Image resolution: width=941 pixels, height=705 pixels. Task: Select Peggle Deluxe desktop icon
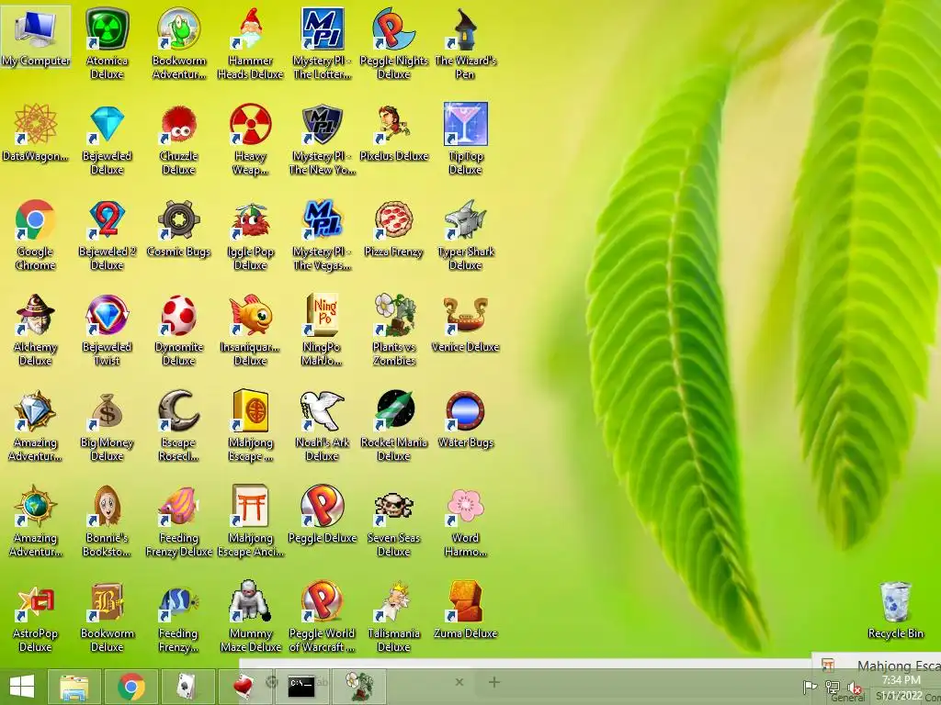323,514
